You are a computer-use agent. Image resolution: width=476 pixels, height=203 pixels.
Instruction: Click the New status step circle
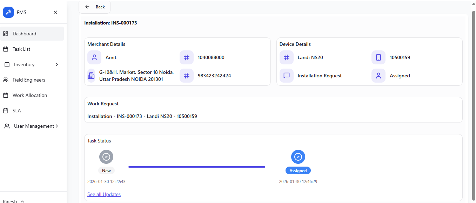[106, 157]
